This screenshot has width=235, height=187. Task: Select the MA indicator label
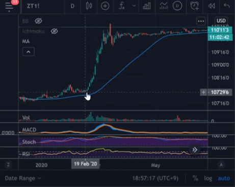(26, 41)
